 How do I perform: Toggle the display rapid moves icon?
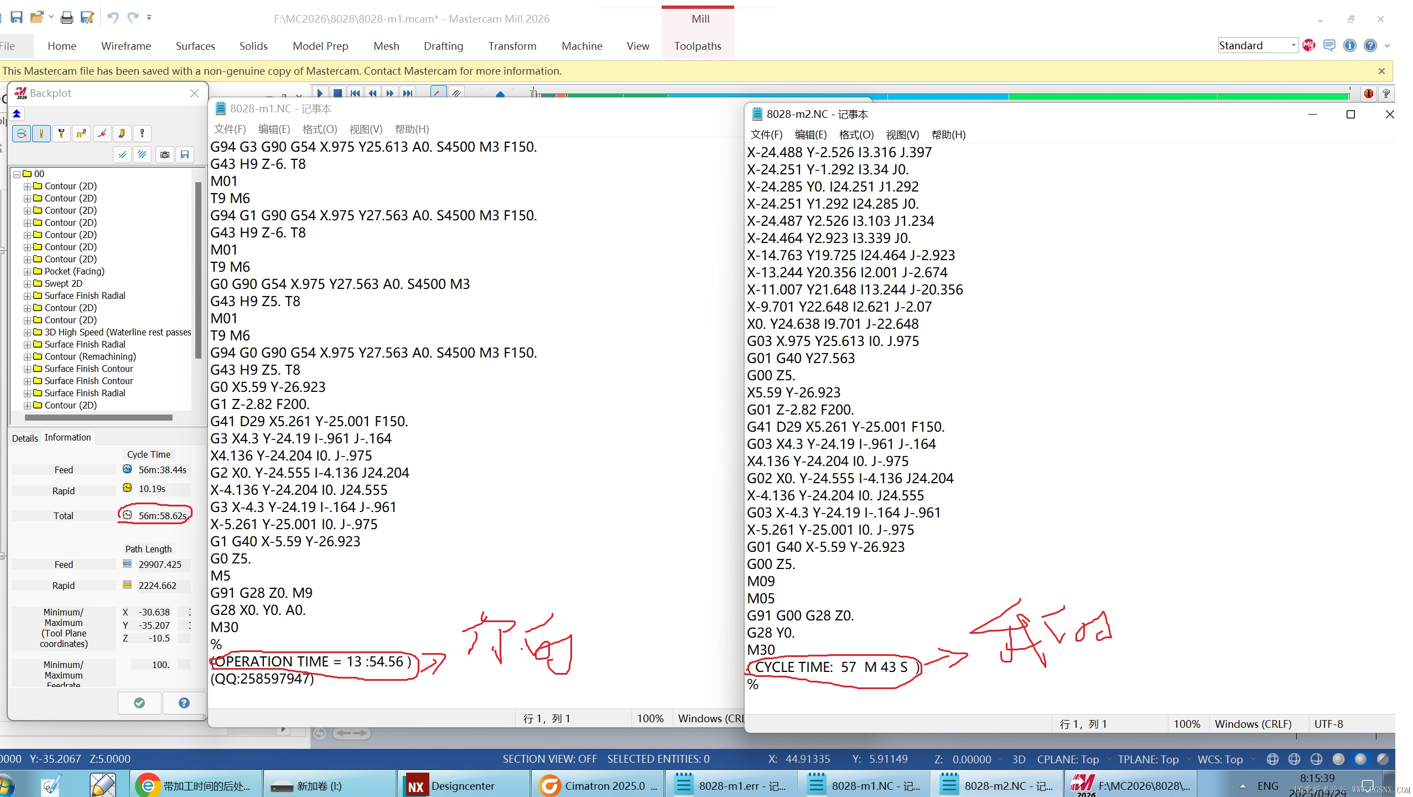tap(82, 133)
